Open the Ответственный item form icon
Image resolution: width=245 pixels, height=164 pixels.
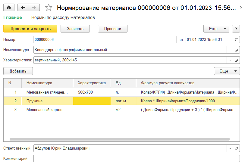pyautogui.click(x=237, y=148)
